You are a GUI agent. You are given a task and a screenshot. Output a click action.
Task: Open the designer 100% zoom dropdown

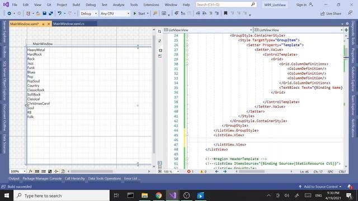pos(18,171)
